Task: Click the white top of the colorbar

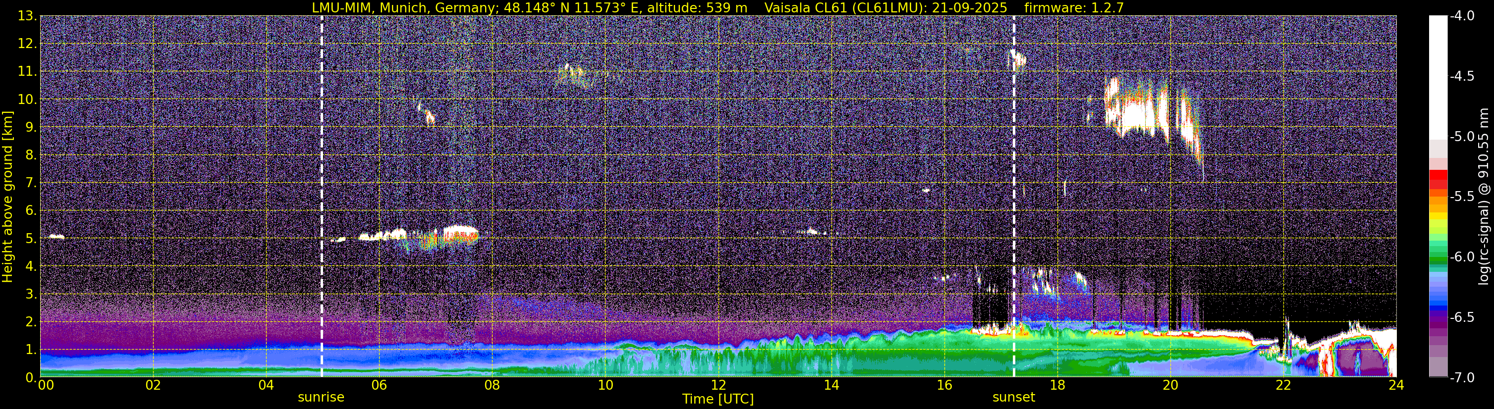Action: (1439, 75)
